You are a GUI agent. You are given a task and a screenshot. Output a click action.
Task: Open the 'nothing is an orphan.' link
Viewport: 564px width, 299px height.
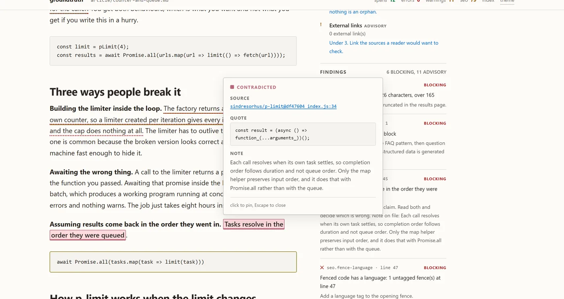coord(353,12)
